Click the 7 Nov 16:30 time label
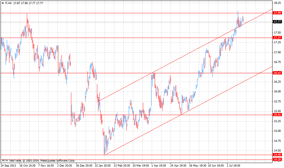The width and height of the screenshot is (284, 168). click(46, 165)
